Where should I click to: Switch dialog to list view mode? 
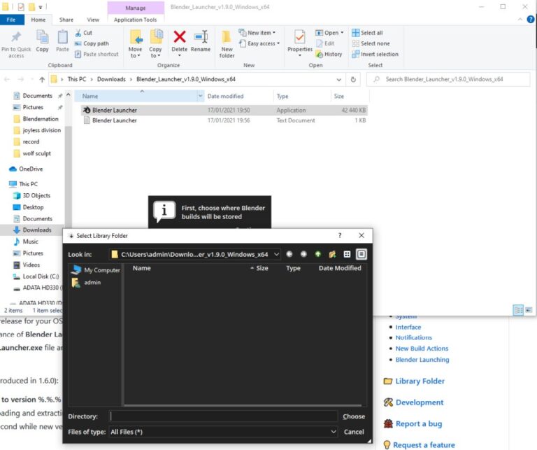[x=347, y=254]
